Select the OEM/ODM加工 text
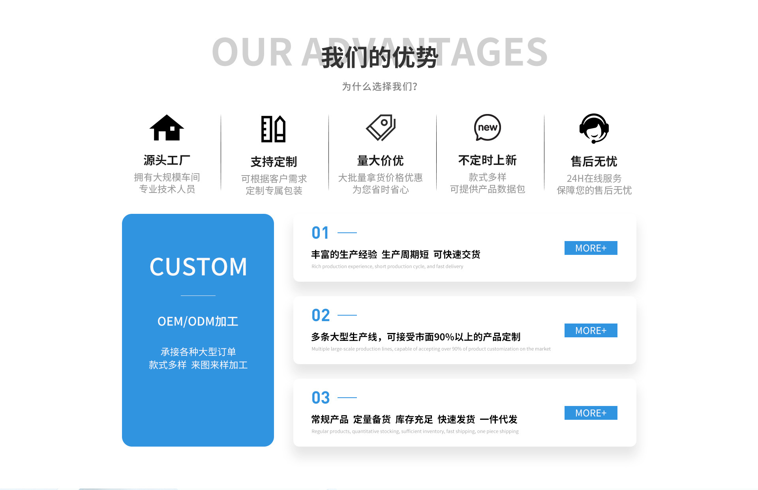Image resolution: width=758 pixels, height=490 pixels. click(x=198, y=322)
